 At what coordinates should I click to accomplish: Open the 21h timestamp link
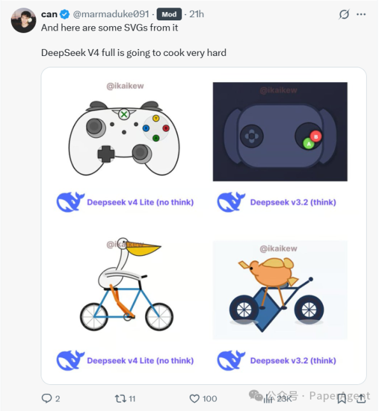[x=196, y=14]
